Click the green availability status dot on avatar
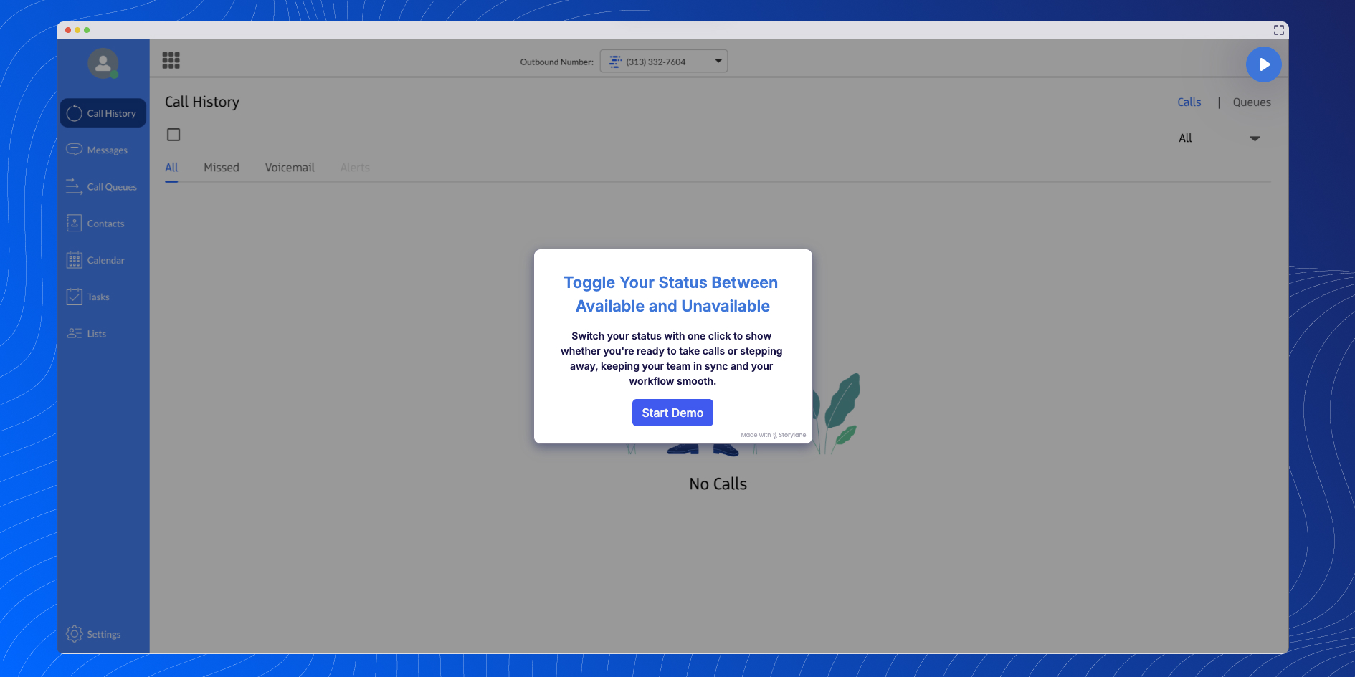Viewport: 1355px width, 677px height. (113, 73)
